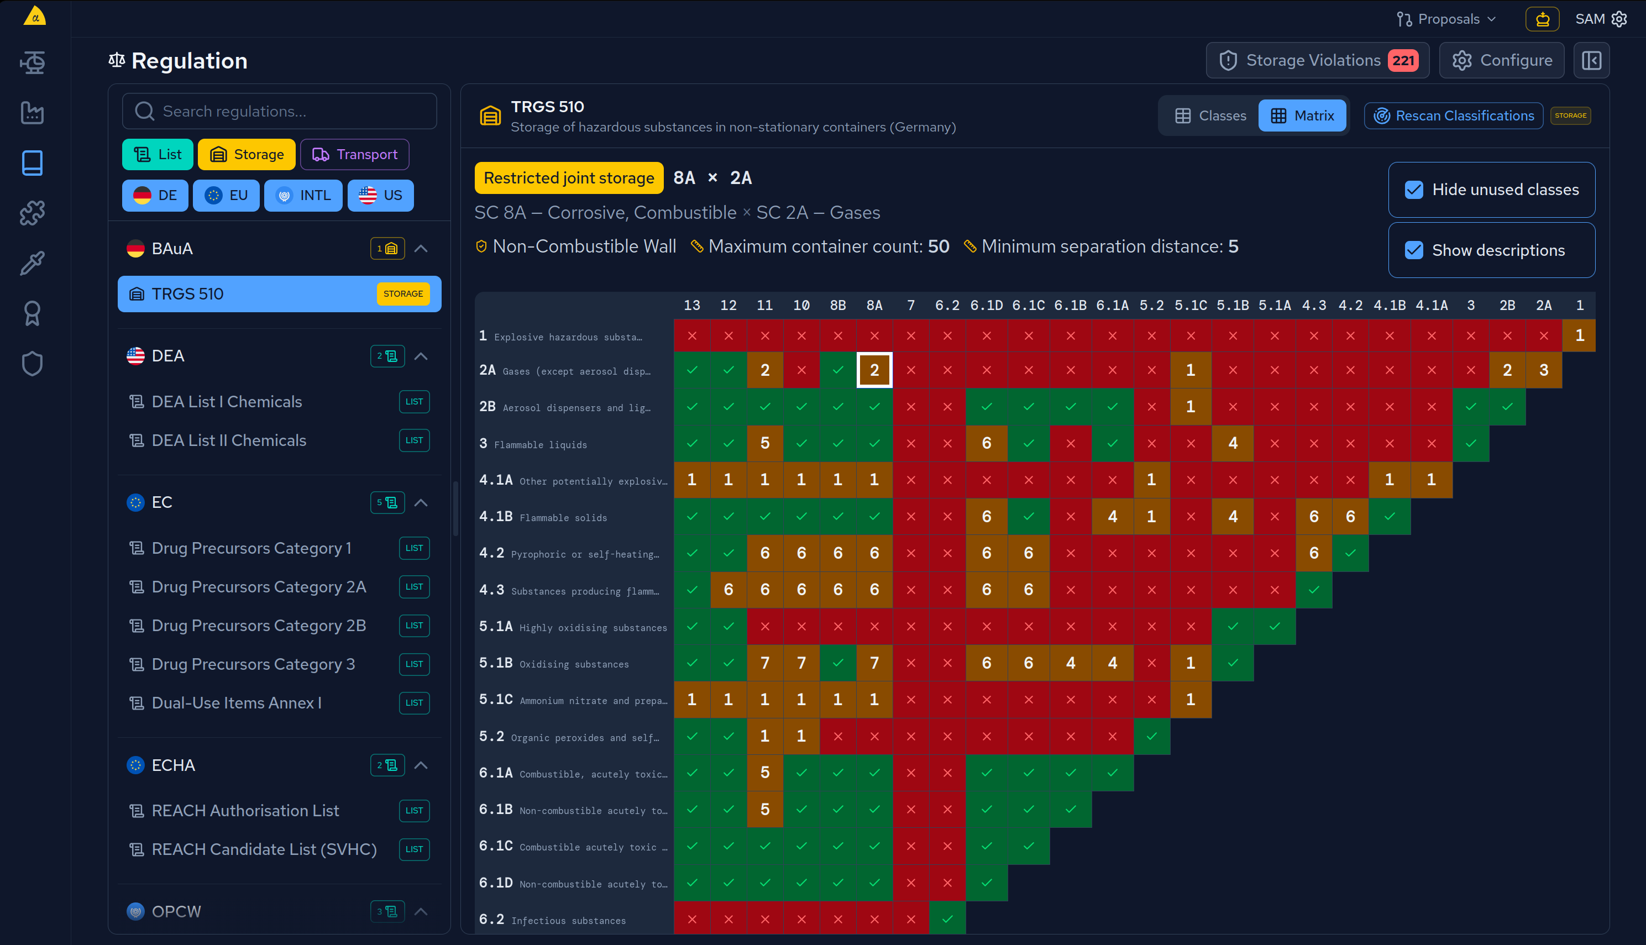Click the Search regulations input field

click(279, 111)
